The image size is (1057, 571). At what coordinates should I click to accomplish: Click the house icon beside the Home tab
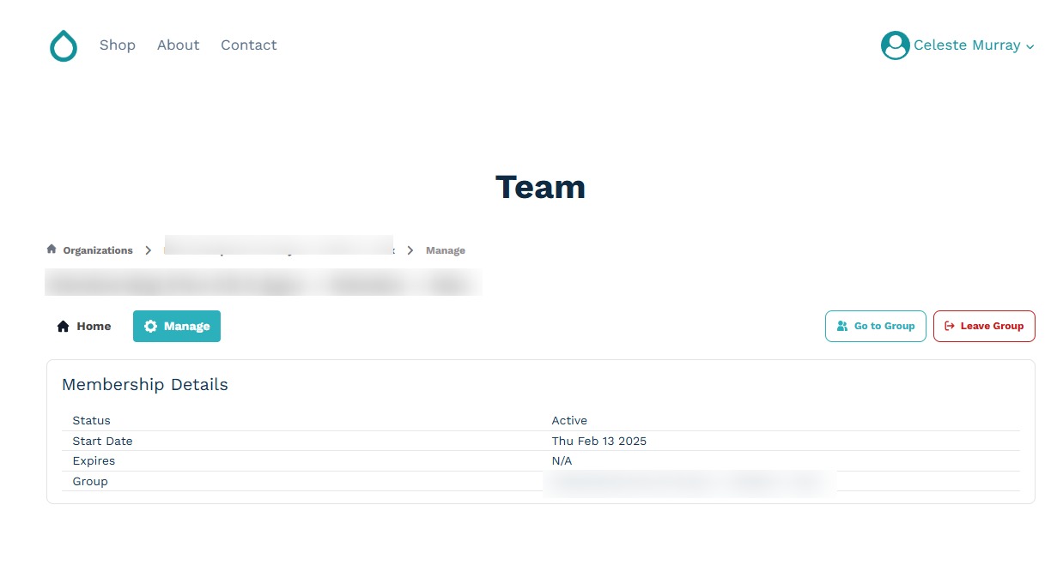click(x=63, y=326)
